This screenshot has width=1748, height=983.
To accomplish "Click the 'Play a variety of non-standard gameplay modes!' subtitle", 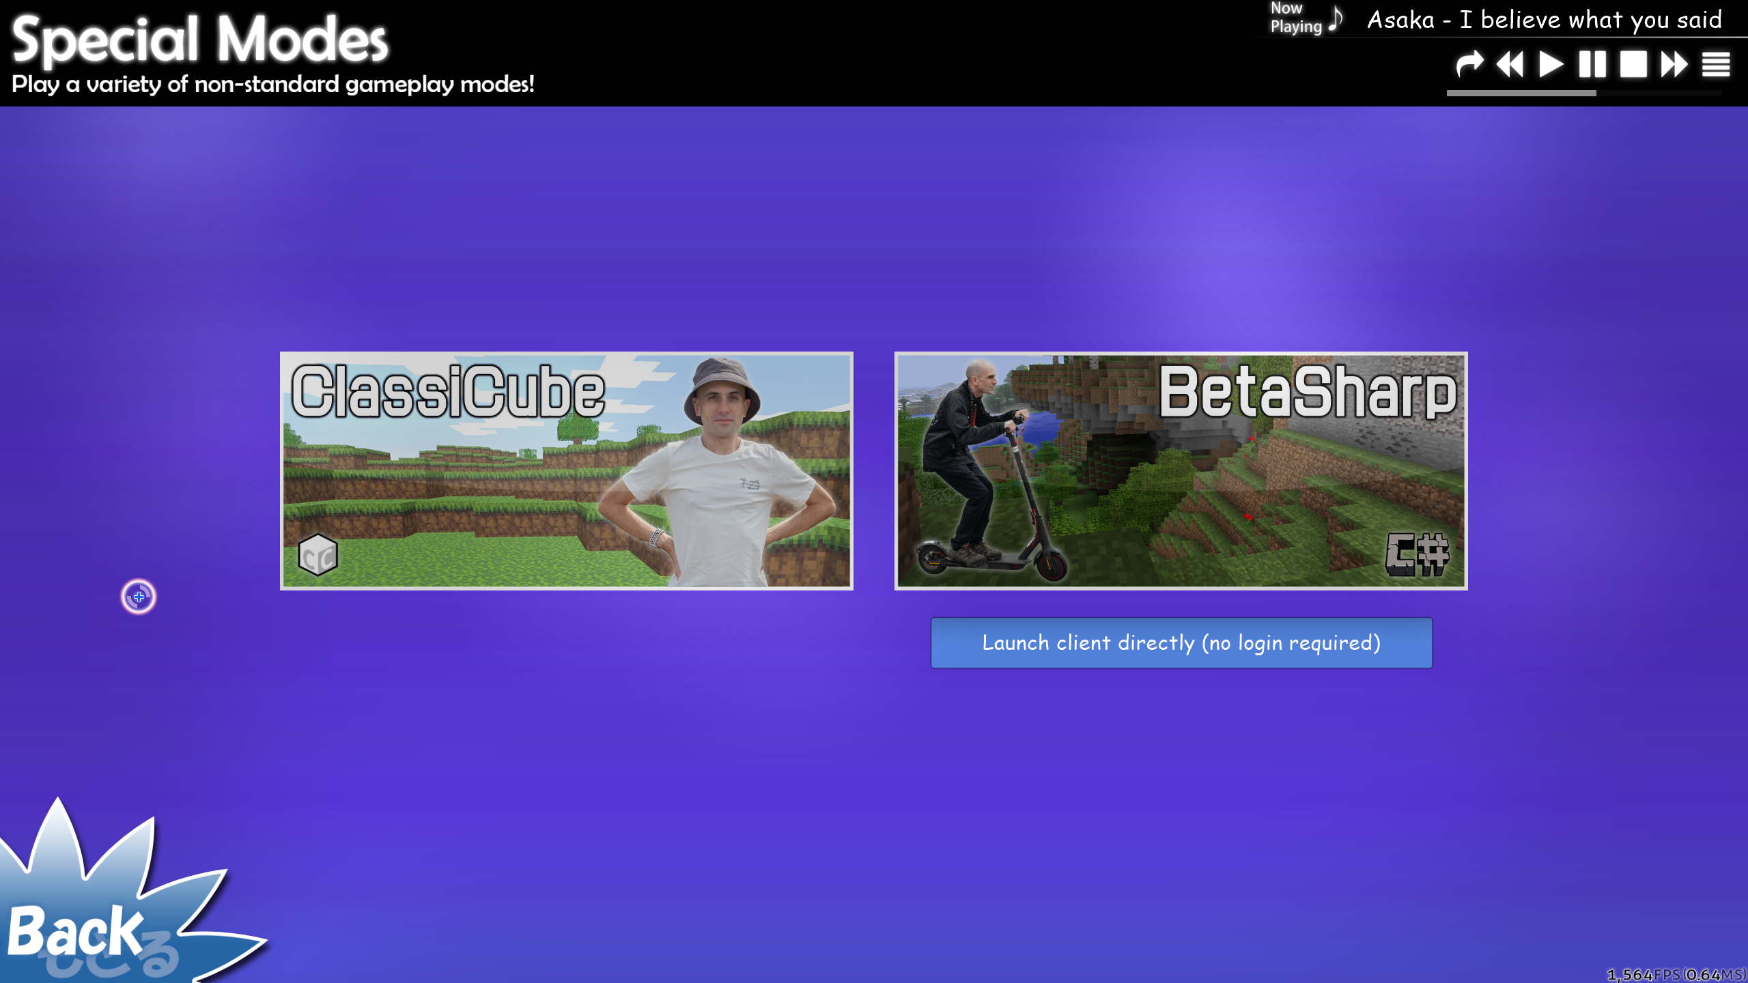I will tap(272, 84).
